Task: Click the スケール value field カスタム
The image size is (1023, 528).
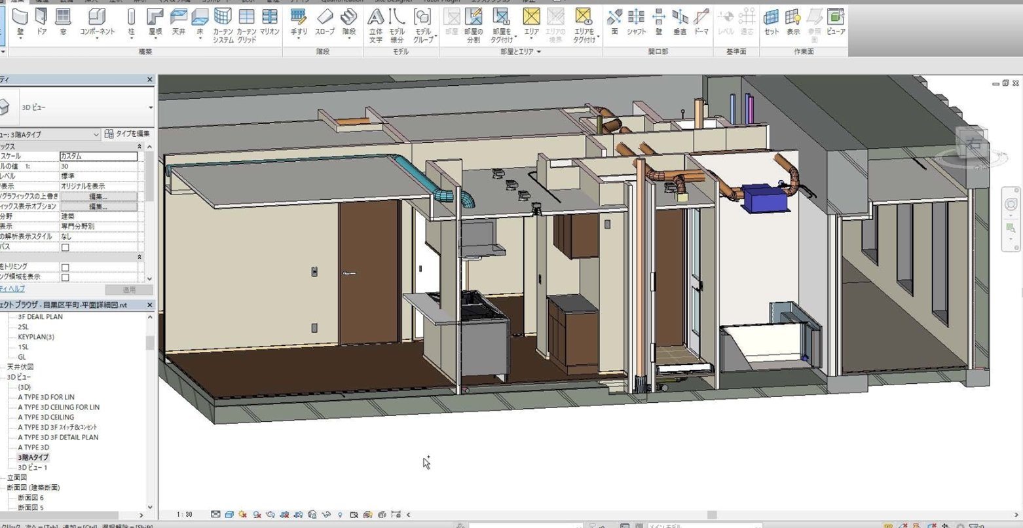Action: pyautogui.click(x=98, y=157)
